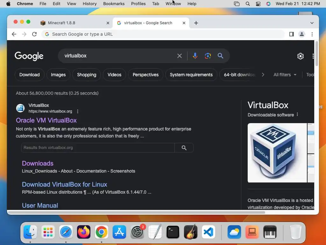The width and height of the screenshot is (326, 245).
Task: Open the File menu
Action: pyautogui.click(x=43, y=4)
